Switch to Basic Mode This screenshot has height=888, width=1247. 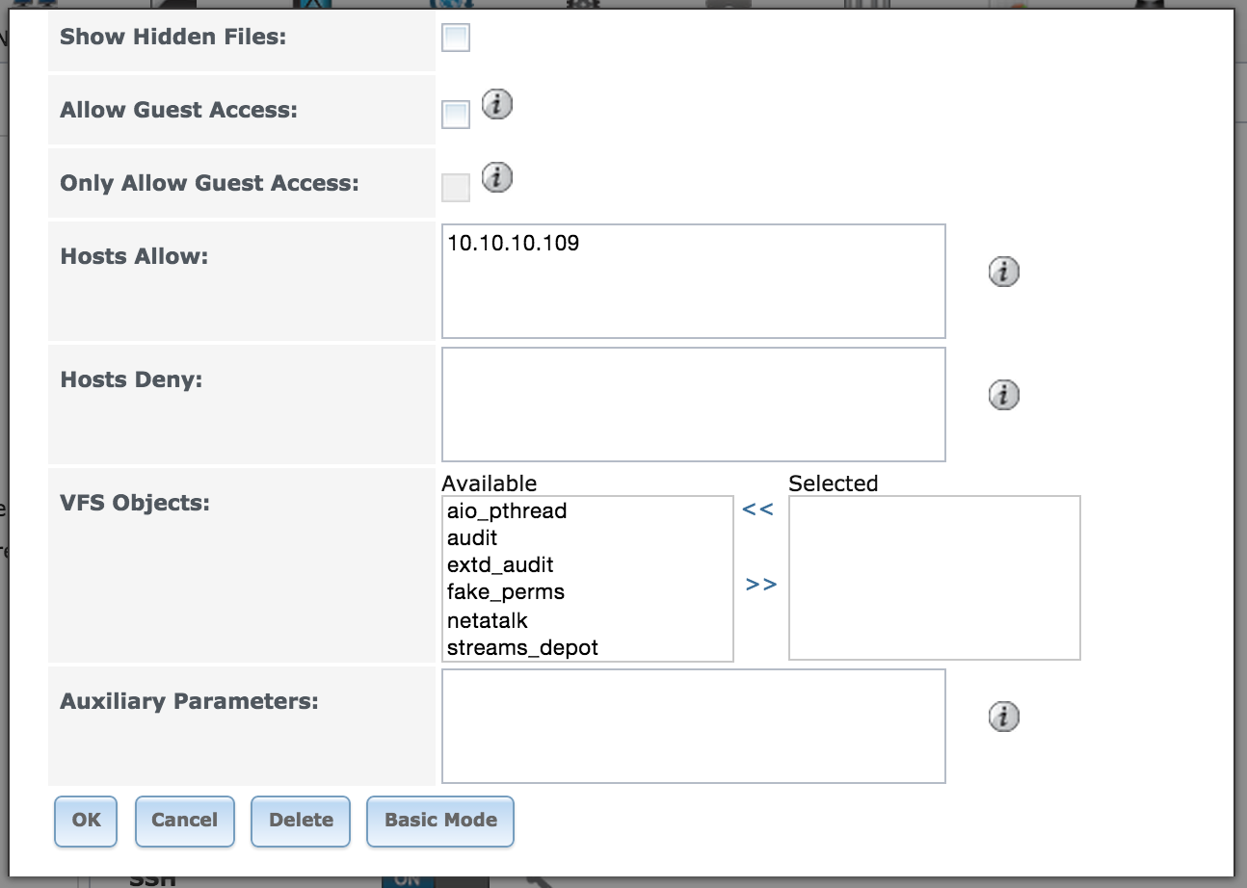440,821
